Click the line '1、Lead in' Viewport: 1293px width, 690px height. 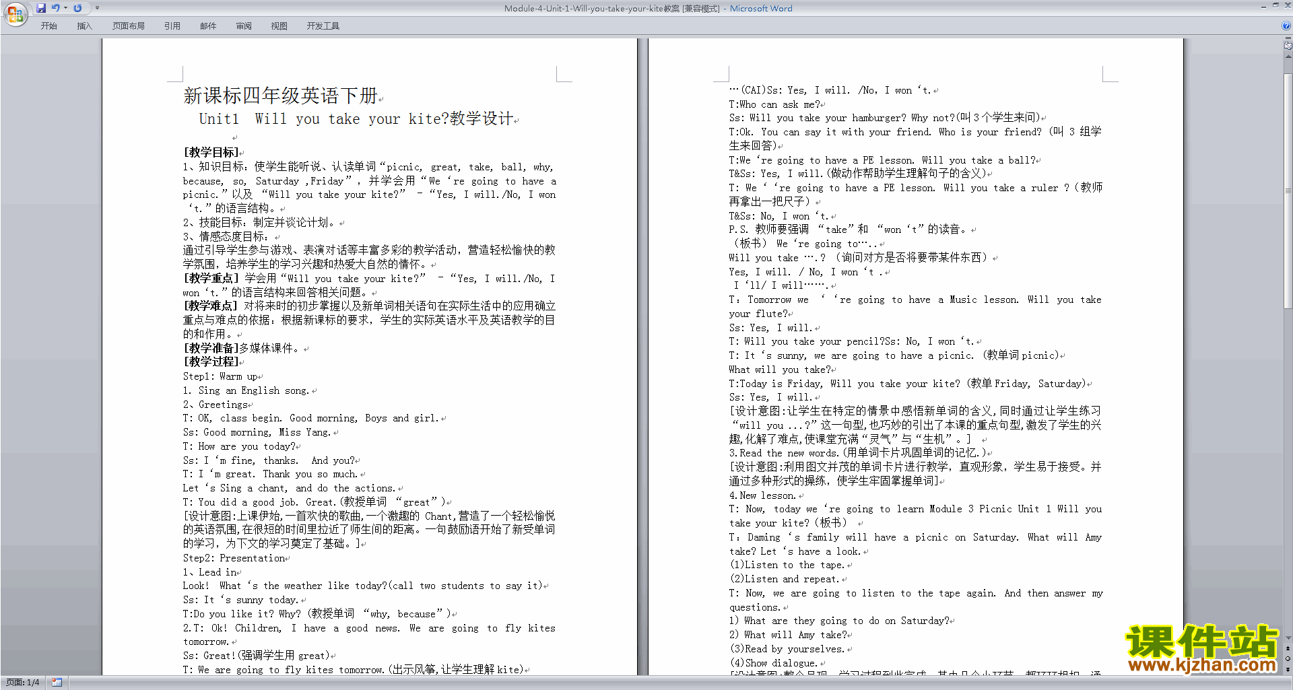click(209, 572)
